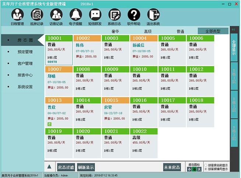241x178 pixels.
Task: Click the 当前操作员: Admin status entry
Action: tap(56, 175)
